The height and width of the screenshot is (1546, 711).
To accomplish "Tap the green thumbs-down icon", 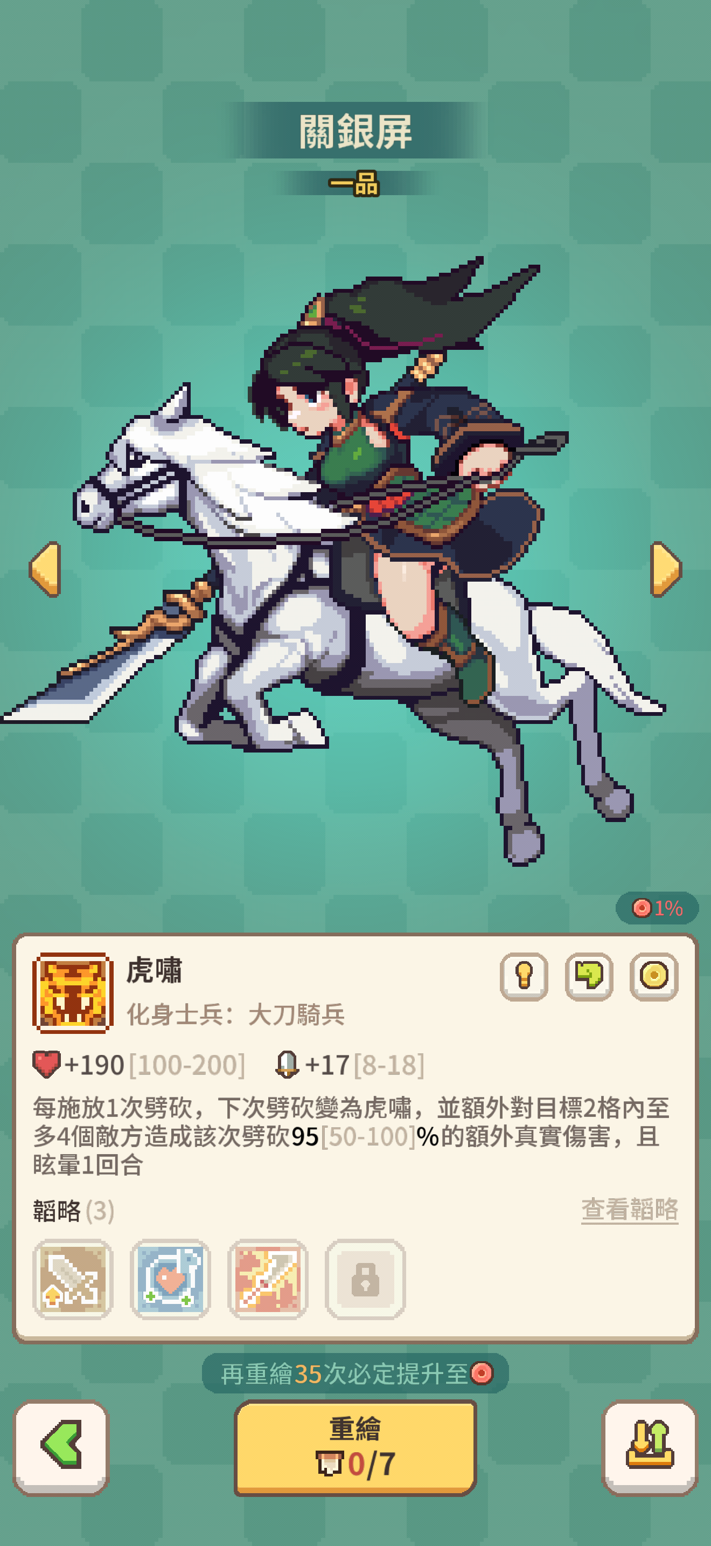I will pyautogui.click(x=589, y=976).
